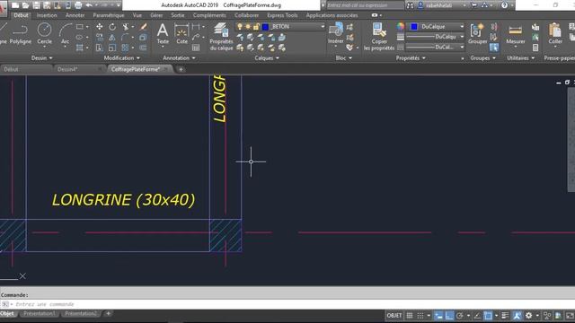Activate the Move (Déplacer) tool

(100, 27)
